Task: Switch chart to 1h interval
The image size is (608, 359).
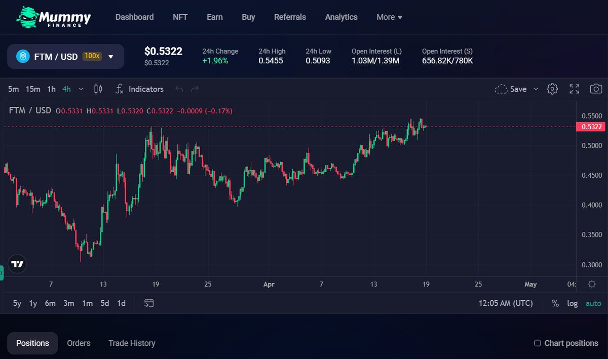Action: click(52, 89)
